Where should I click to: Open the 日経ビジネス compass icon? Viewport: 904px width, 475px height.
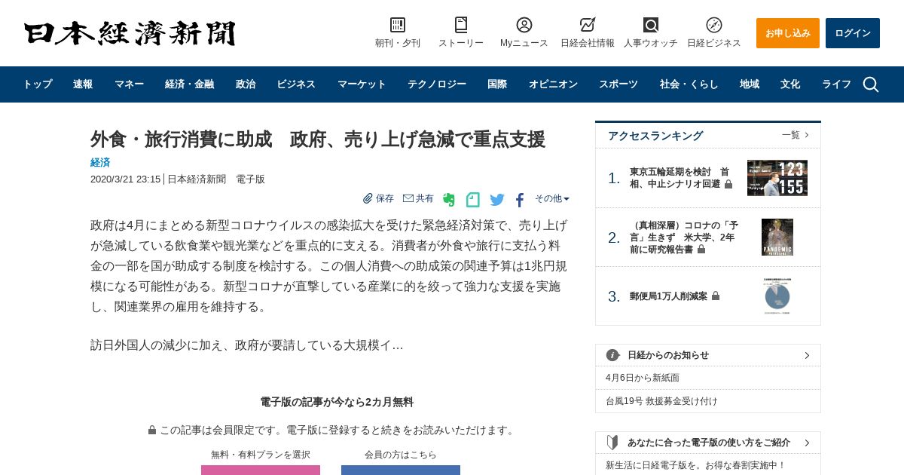tap(714, 25)
